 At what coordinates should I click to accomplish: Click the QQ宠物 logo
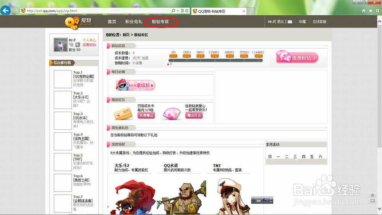[x=78, y=23]
